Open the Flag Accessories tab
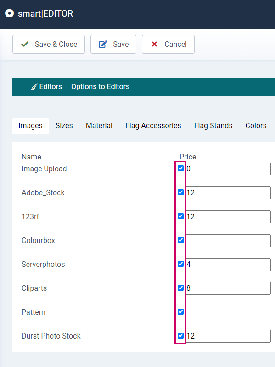Image resolution: width=275 pixels, height=367 pixels. coord(153,126)
